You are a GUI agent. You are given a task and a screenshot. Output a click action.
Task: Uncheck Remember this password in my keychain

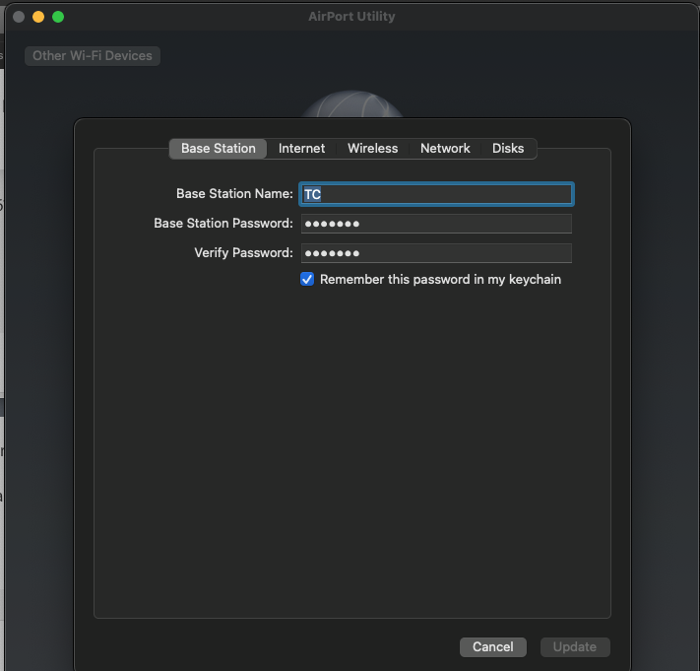(307, 279)
